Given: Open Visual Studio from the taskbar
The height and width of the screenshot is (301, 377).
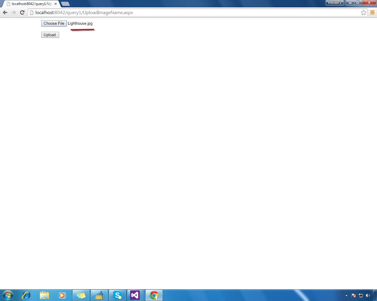Looking at the screenshot, I should (135, 295).
